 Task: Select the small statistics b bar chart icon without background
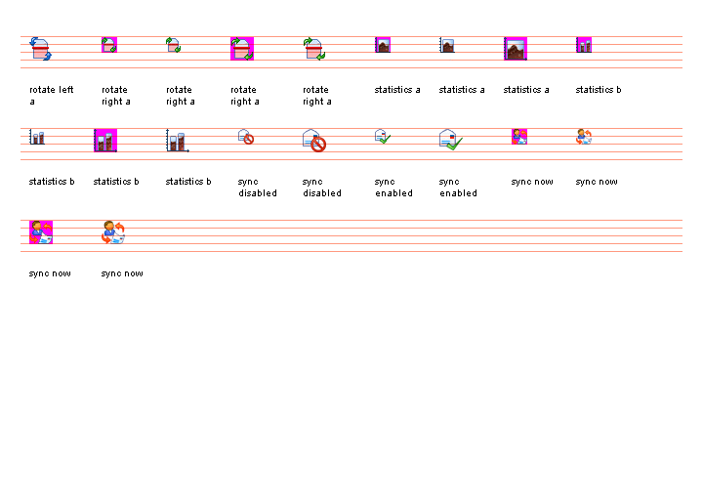coord(37,137)
